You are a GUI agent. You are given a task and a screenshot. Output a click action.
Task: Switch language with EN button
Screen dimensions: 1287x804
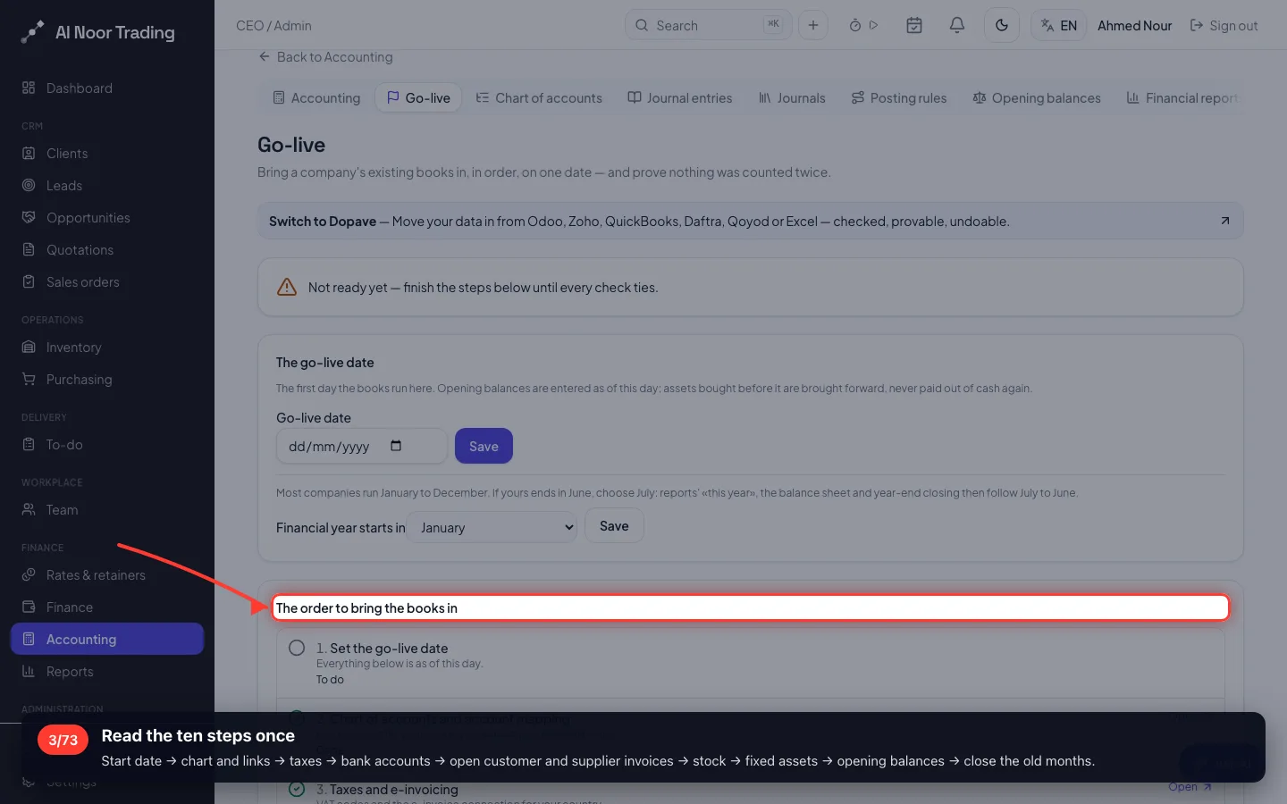coord(1059,25)
